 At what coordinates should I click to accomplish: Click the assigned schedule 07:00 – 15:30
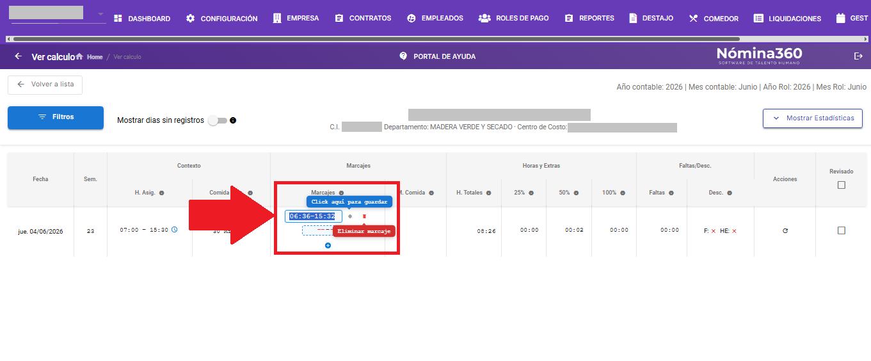(x=144, y=230)
